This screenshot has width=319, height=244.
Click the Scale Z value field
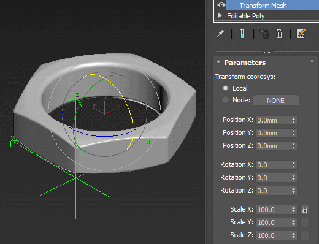tap(274, 235)
